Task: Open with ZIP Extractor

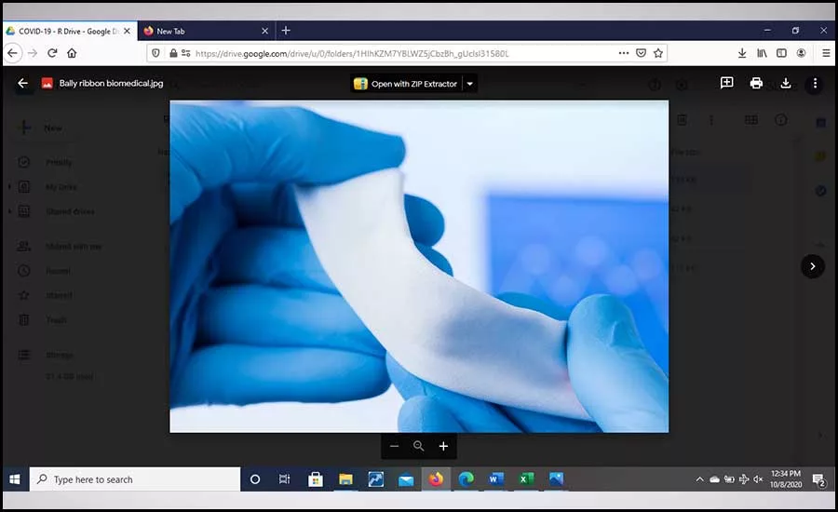Action: pyautogui.click(x=406, y=84)
